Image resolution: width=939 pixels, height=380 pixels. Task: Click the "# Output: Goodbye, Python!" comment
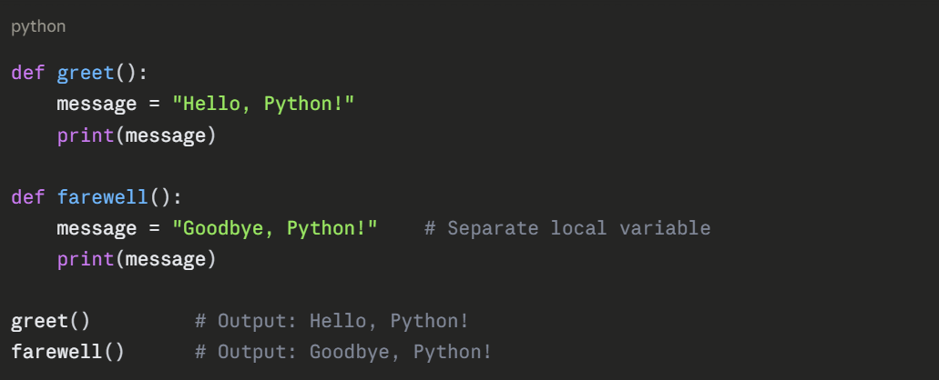point(343,352)
